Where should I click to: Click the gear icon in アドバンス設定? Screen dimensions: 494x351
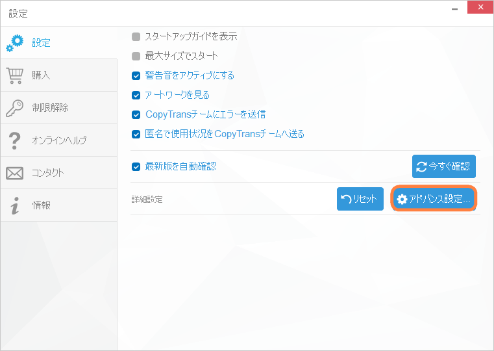[402, 200]
